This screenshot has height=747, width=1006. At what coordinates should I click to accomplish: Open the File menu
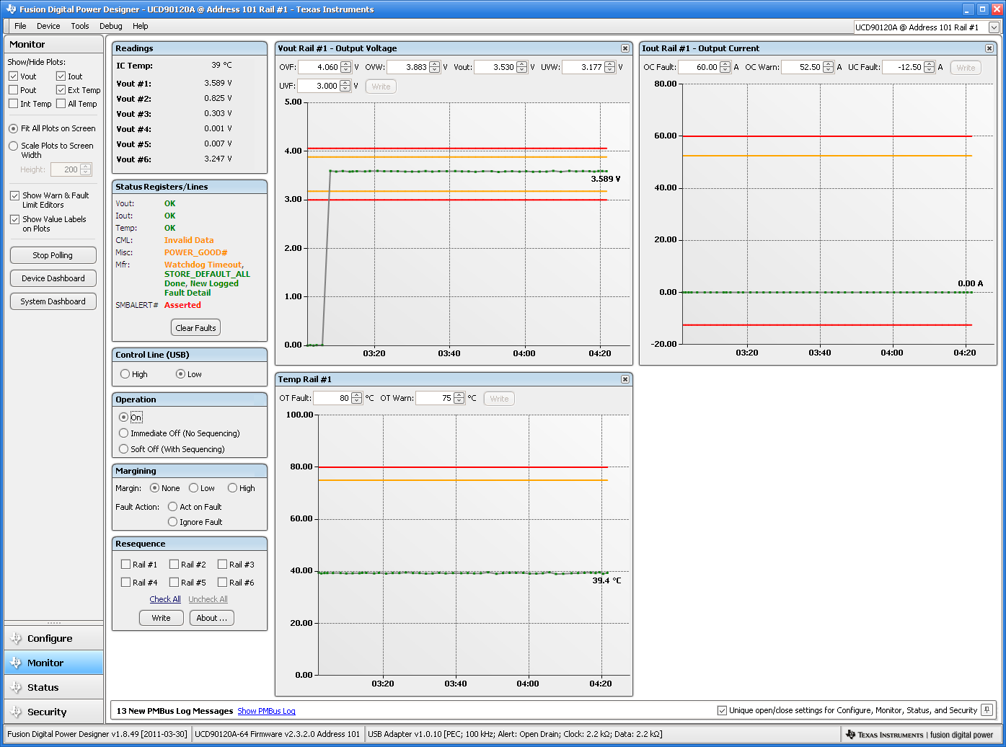coord(20,26)
